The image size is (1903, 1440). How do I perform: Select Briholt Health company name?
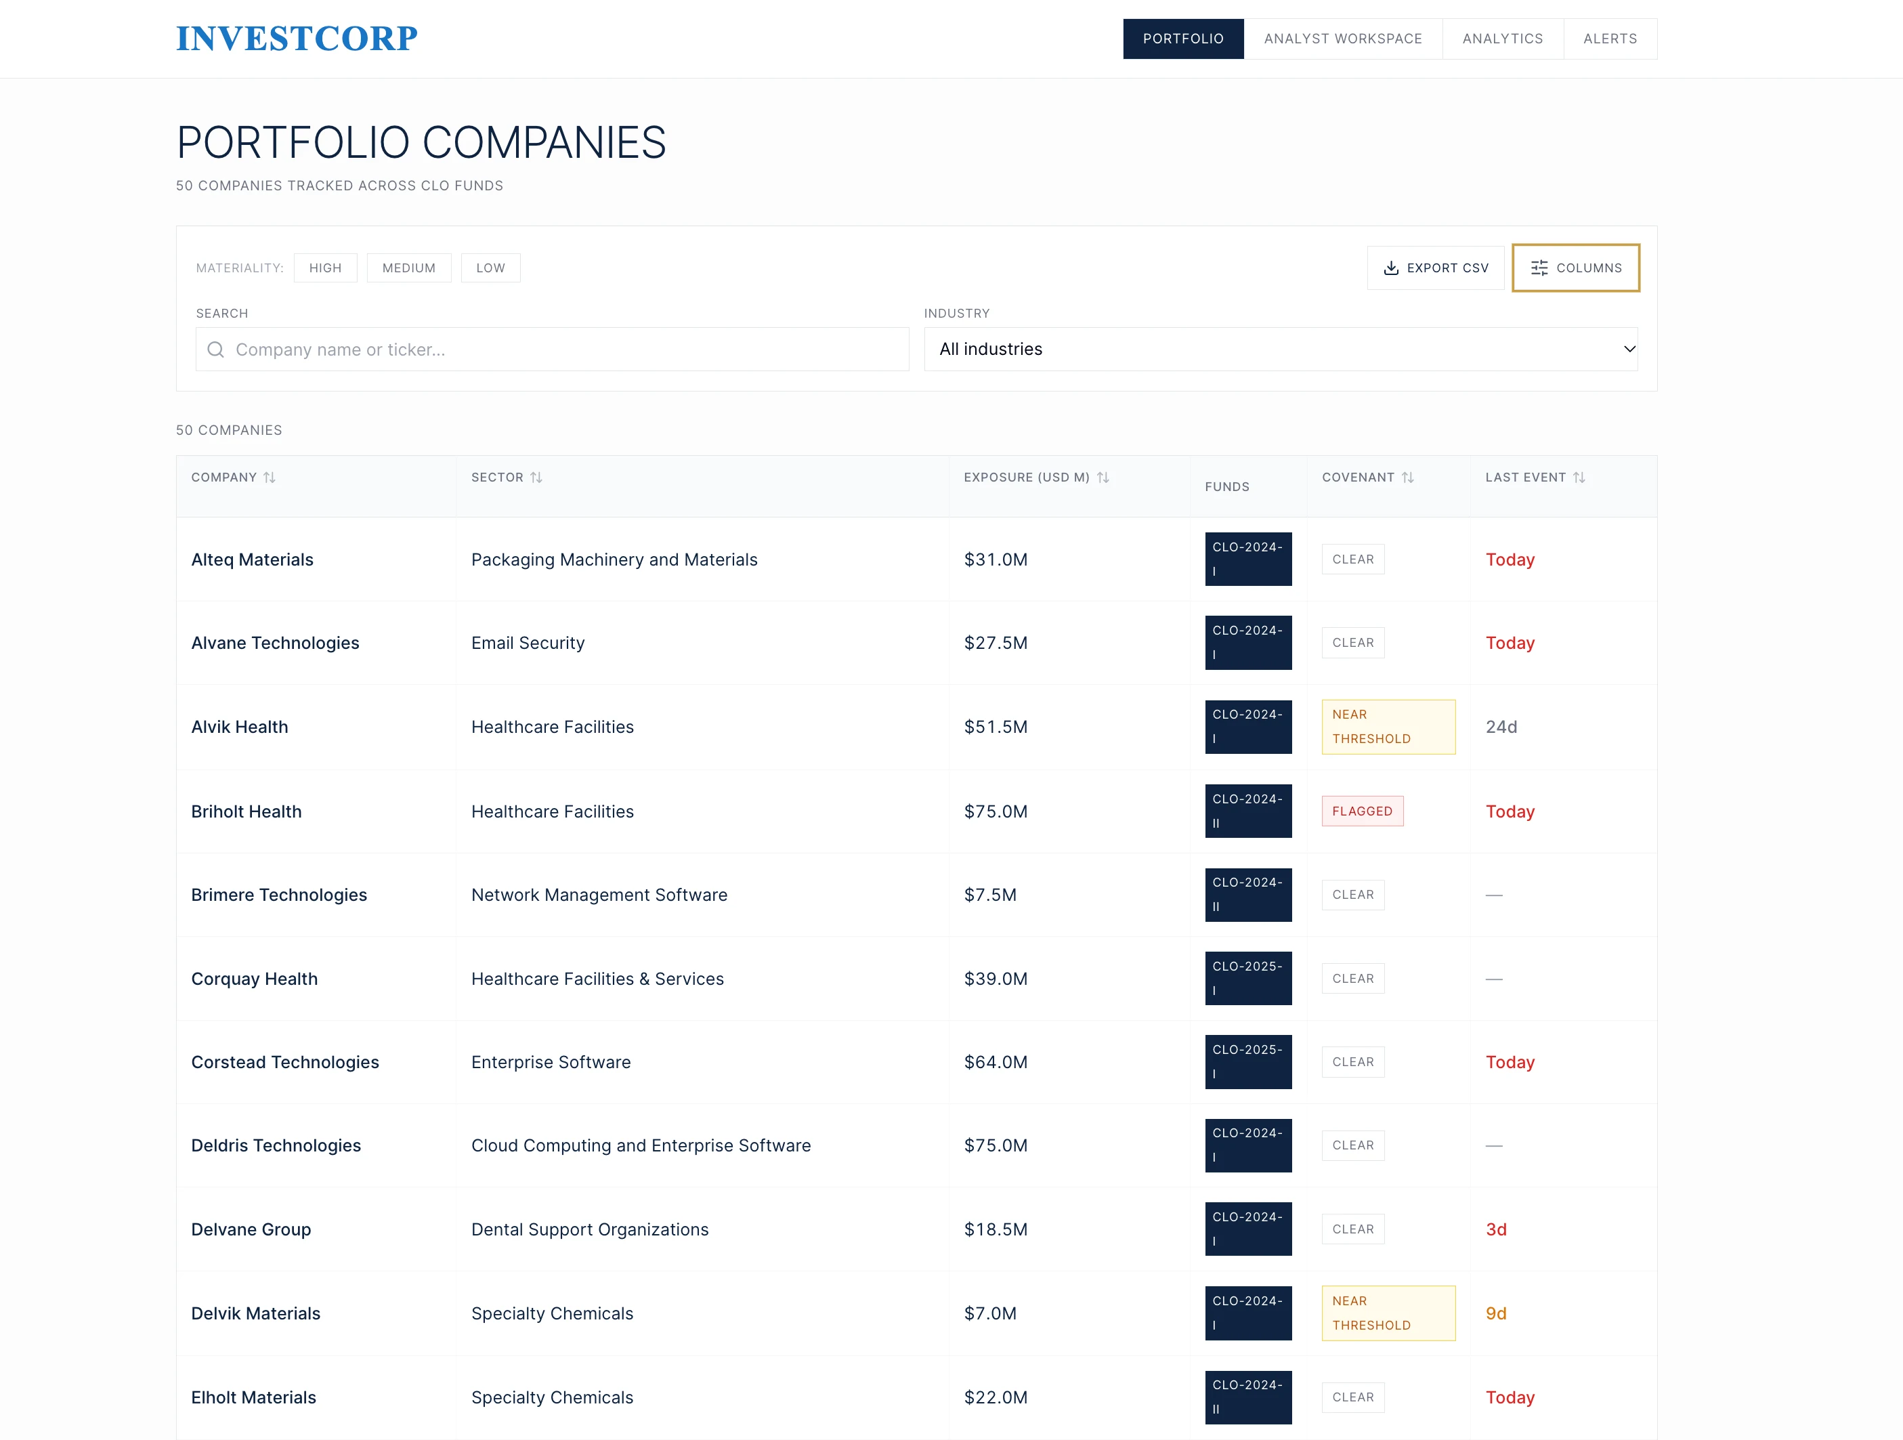246,811
